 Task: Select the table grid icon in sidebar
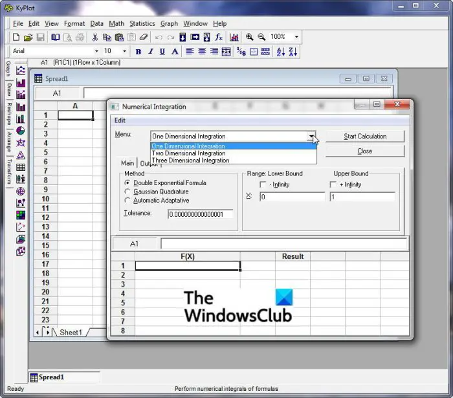tap(21, 167)
